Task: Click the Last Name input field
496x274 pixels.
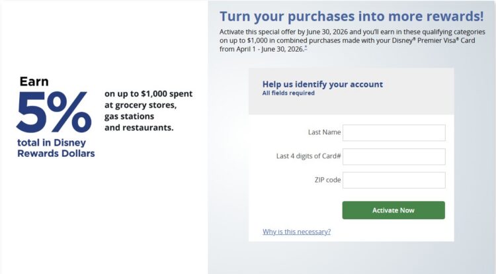Action: click(393, 132)
